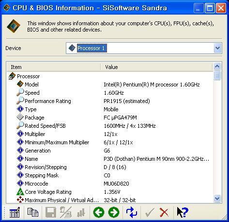
Task: Select the Processor tree heading
Action: (29, 76)
